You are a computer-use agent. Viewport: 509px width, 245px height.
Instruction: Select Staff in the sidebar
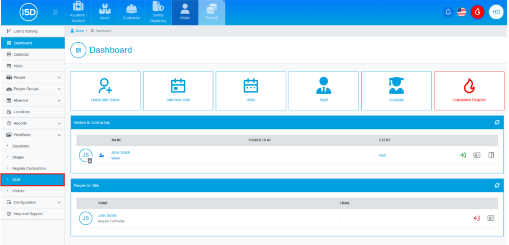(x=33, y=180)
